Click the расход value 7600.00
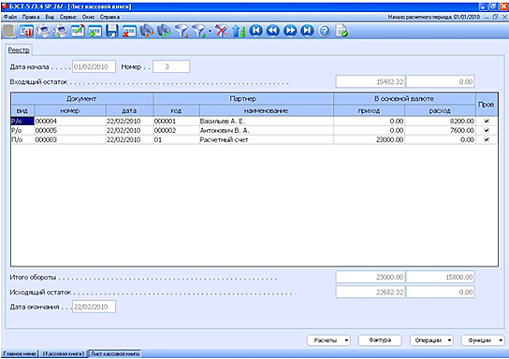The height and width of the screenshot is (359, 509). [x=440, y=130]
